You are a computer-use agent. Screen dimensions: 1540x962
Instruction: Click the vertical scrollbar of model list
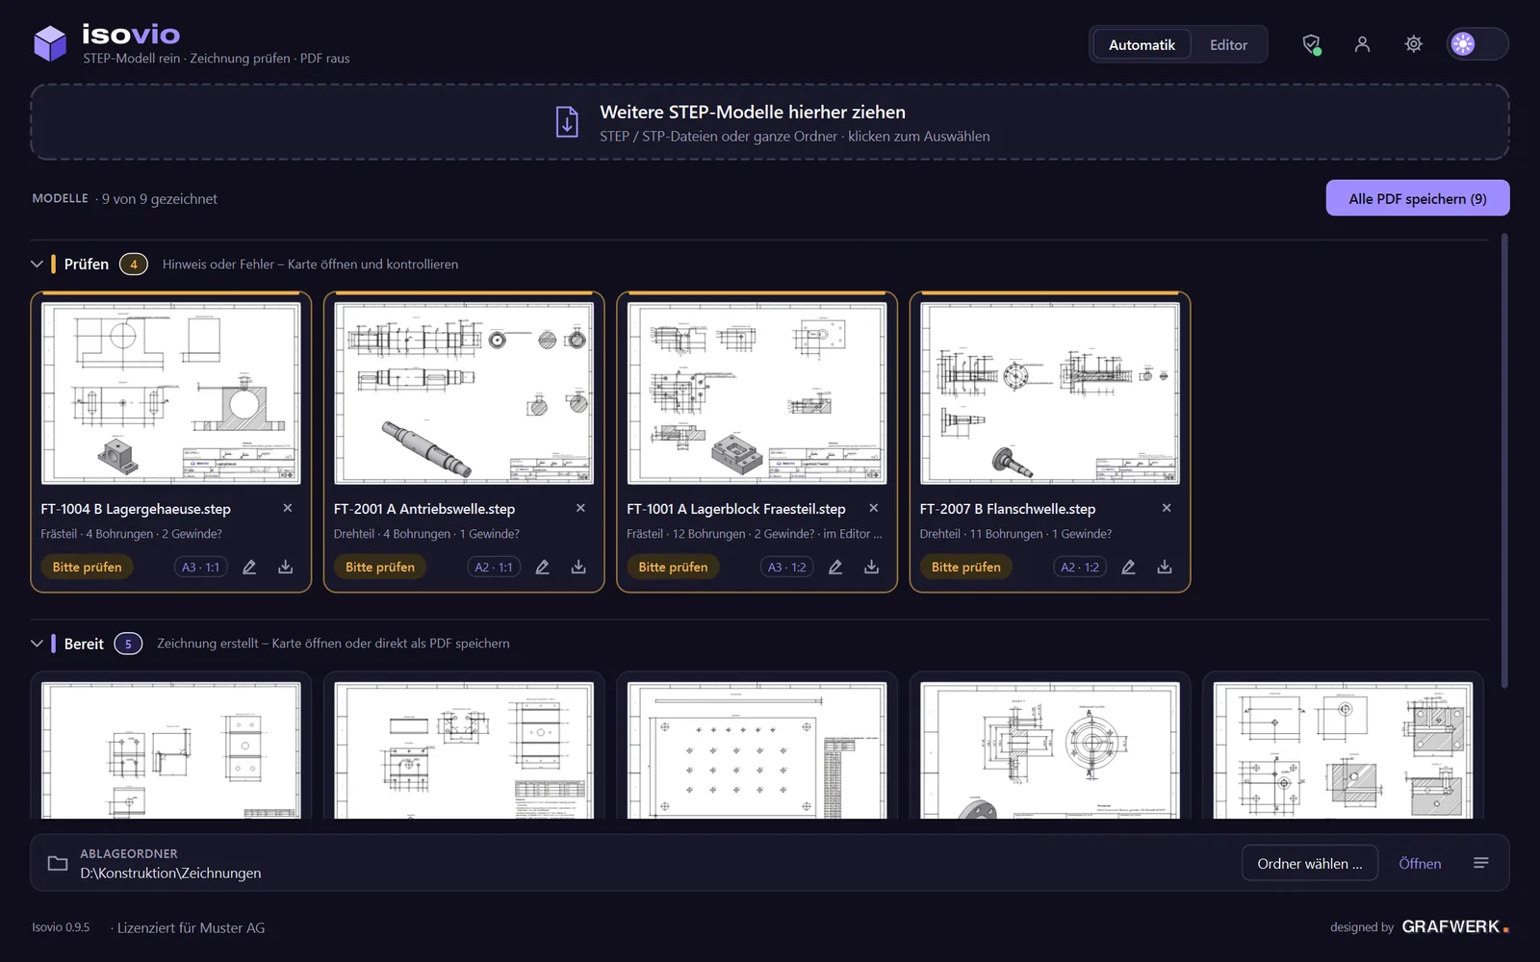[1504, 462]
